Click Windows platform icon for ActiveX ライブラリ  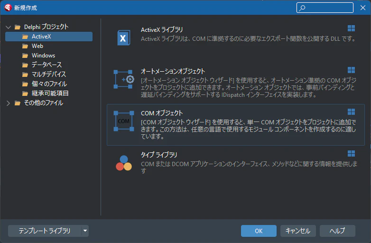tap(351, 28)
